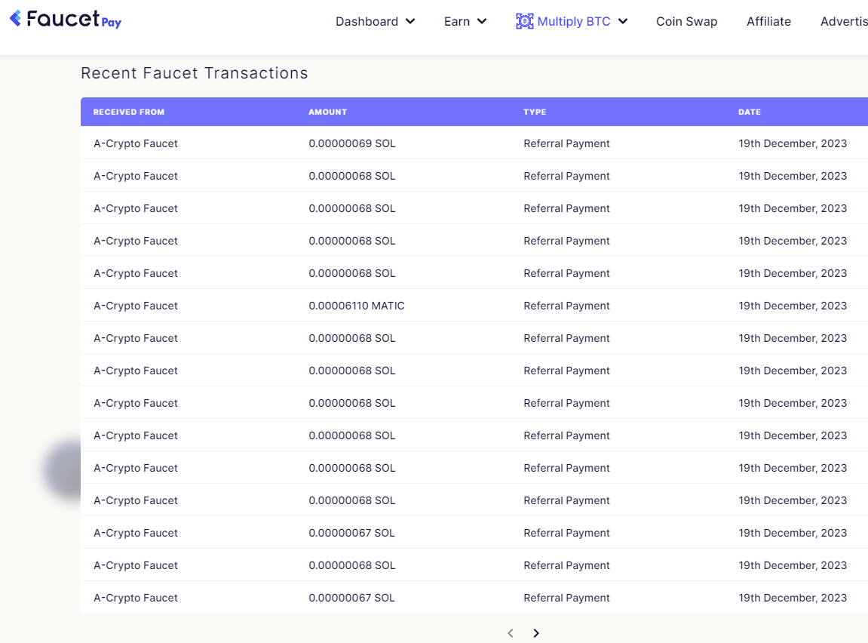Go to the previous page arrow

tap(511, 633)
